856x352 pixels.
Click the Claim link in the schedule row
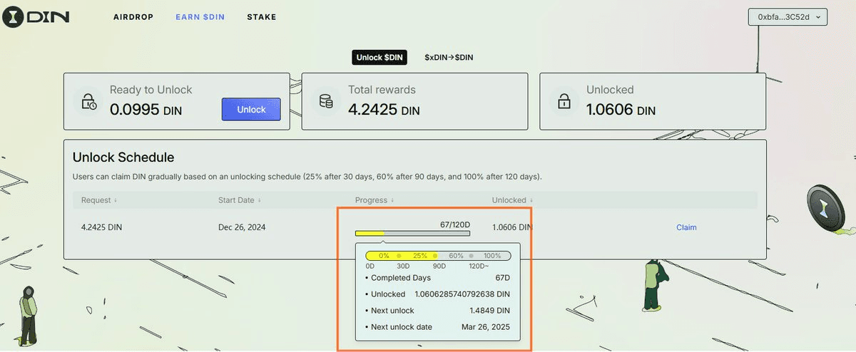[686, 227]
